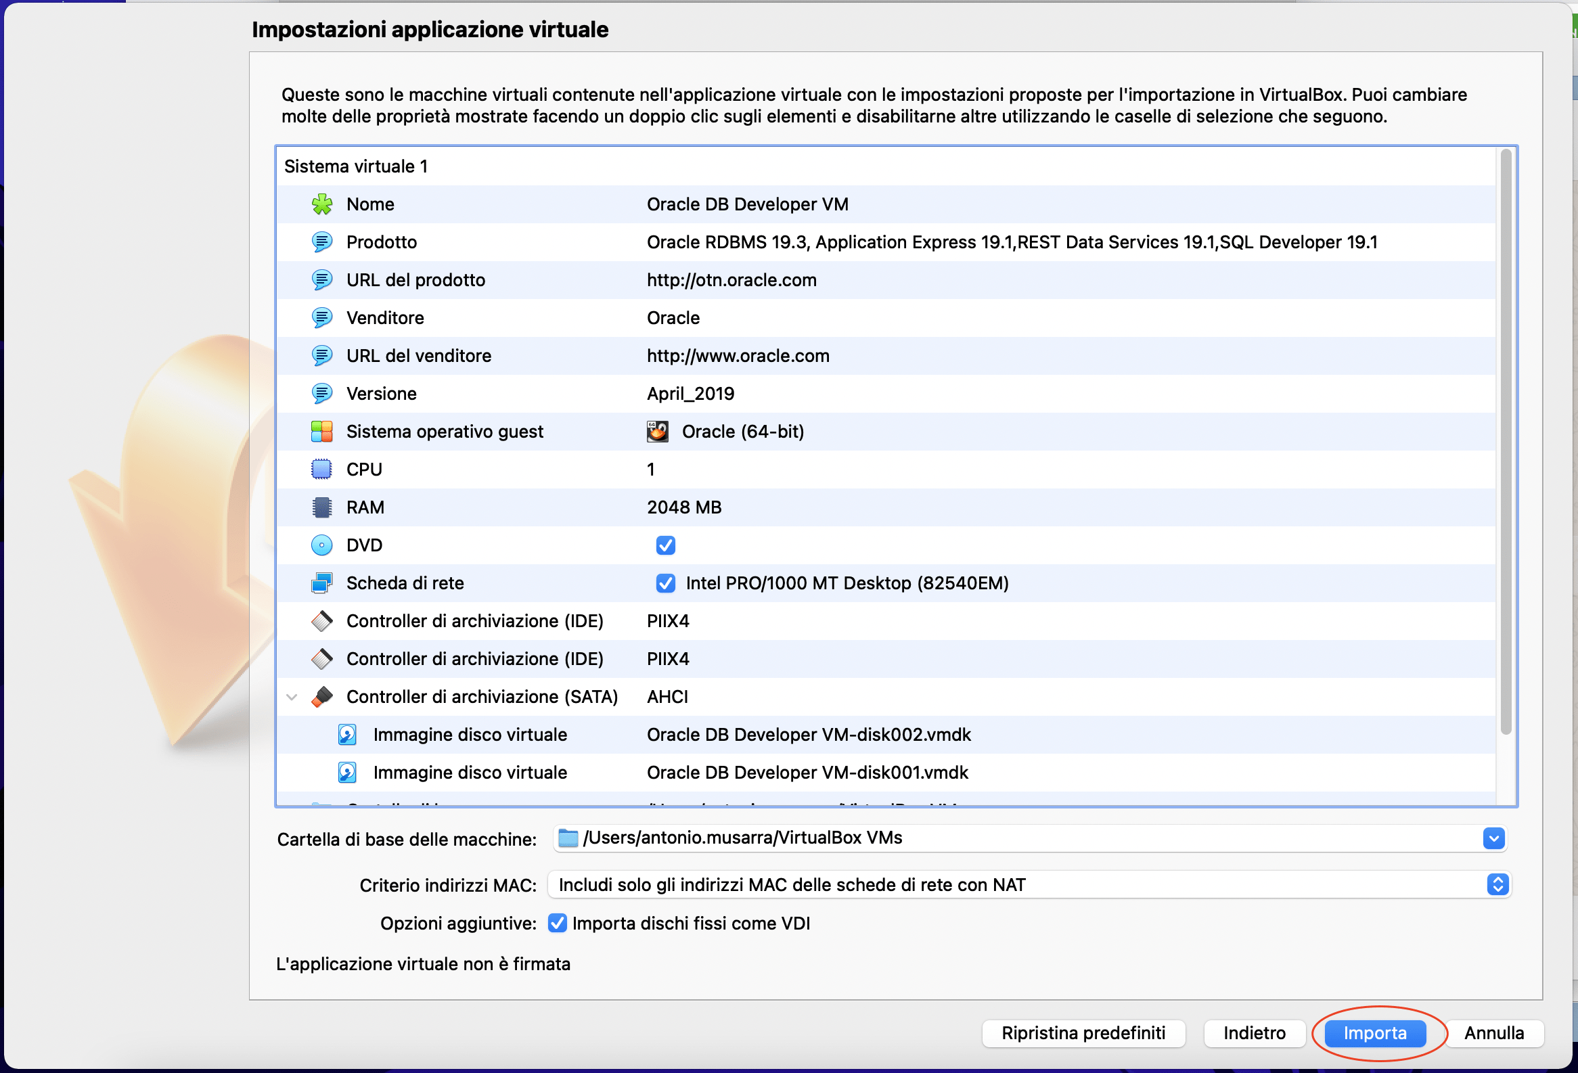Select the AHCI controller type value
The width and height of the screenshot is (1578, 1073).
[667, 697]
